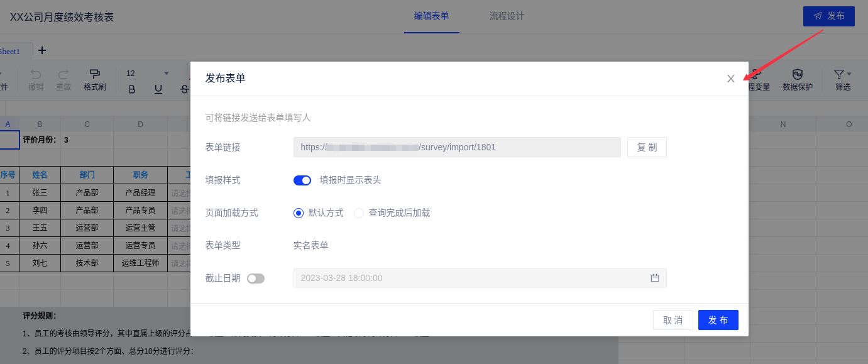
Task: Click the 格式刷 format painter icon
Action: pyautogui.click(x=94, y=74)
